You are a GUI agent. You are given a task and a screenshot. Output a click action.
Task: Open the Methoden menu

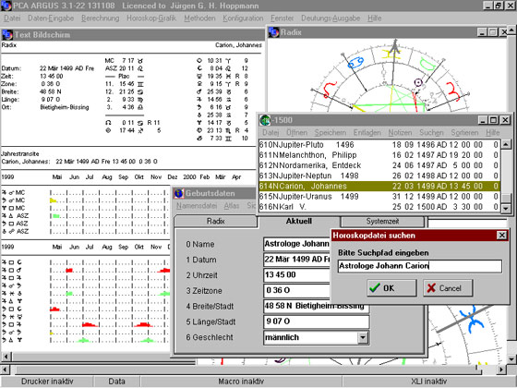point(199,18)
